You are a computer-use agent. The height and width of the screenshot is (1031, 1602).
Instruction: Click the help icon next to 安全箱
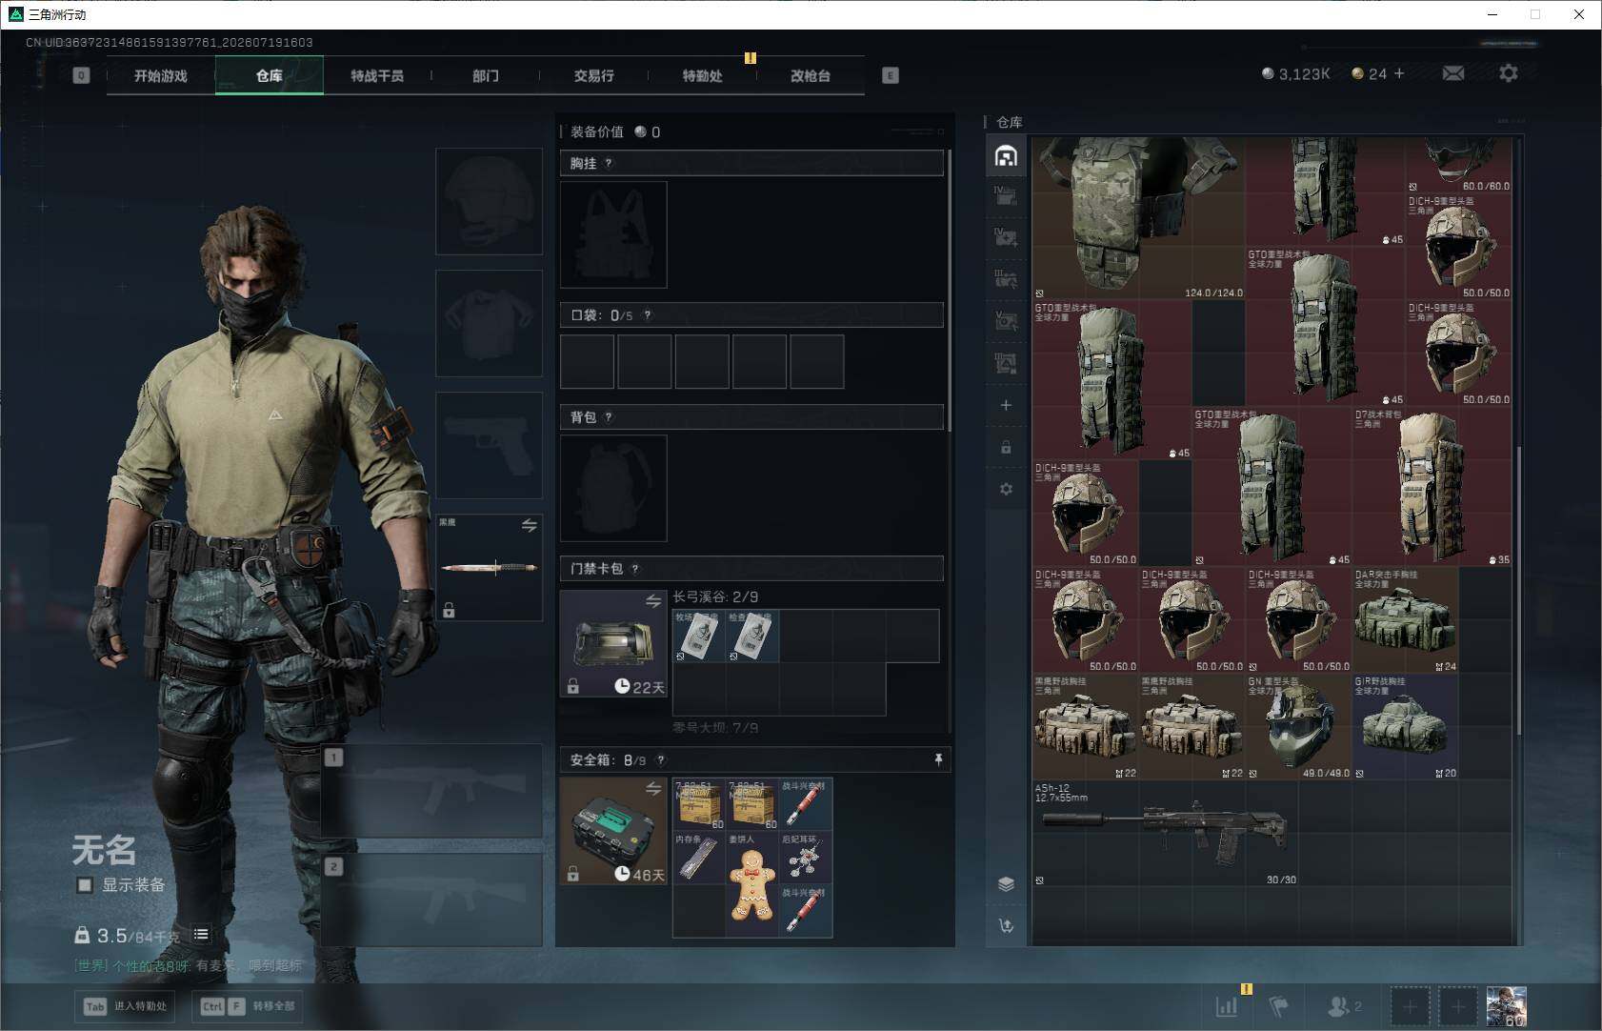(x=661, y=760)
